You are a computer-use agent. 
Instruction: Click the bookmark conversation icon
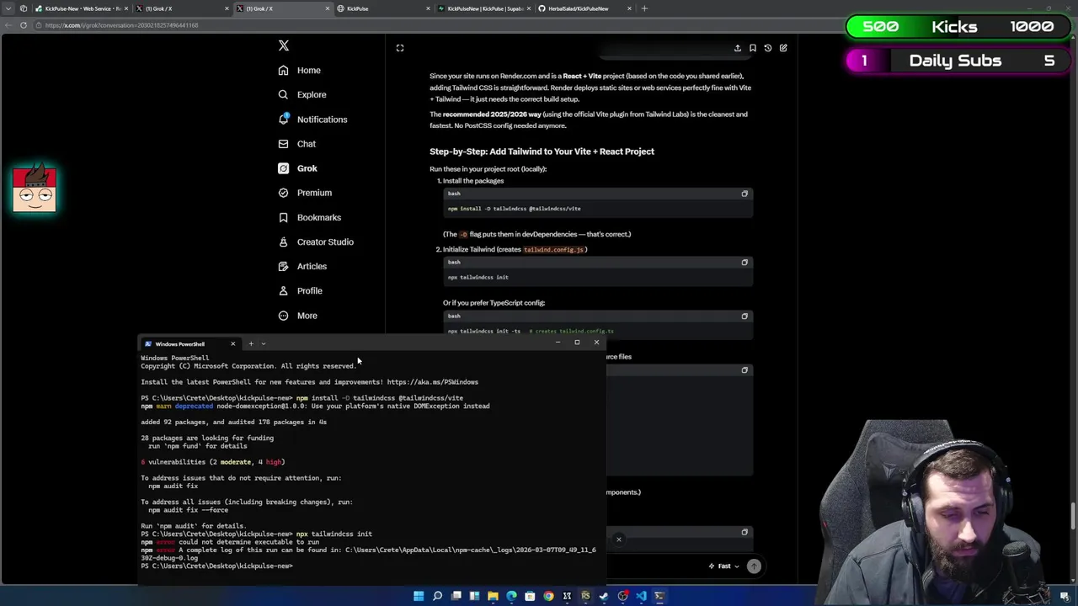[753, 48]
